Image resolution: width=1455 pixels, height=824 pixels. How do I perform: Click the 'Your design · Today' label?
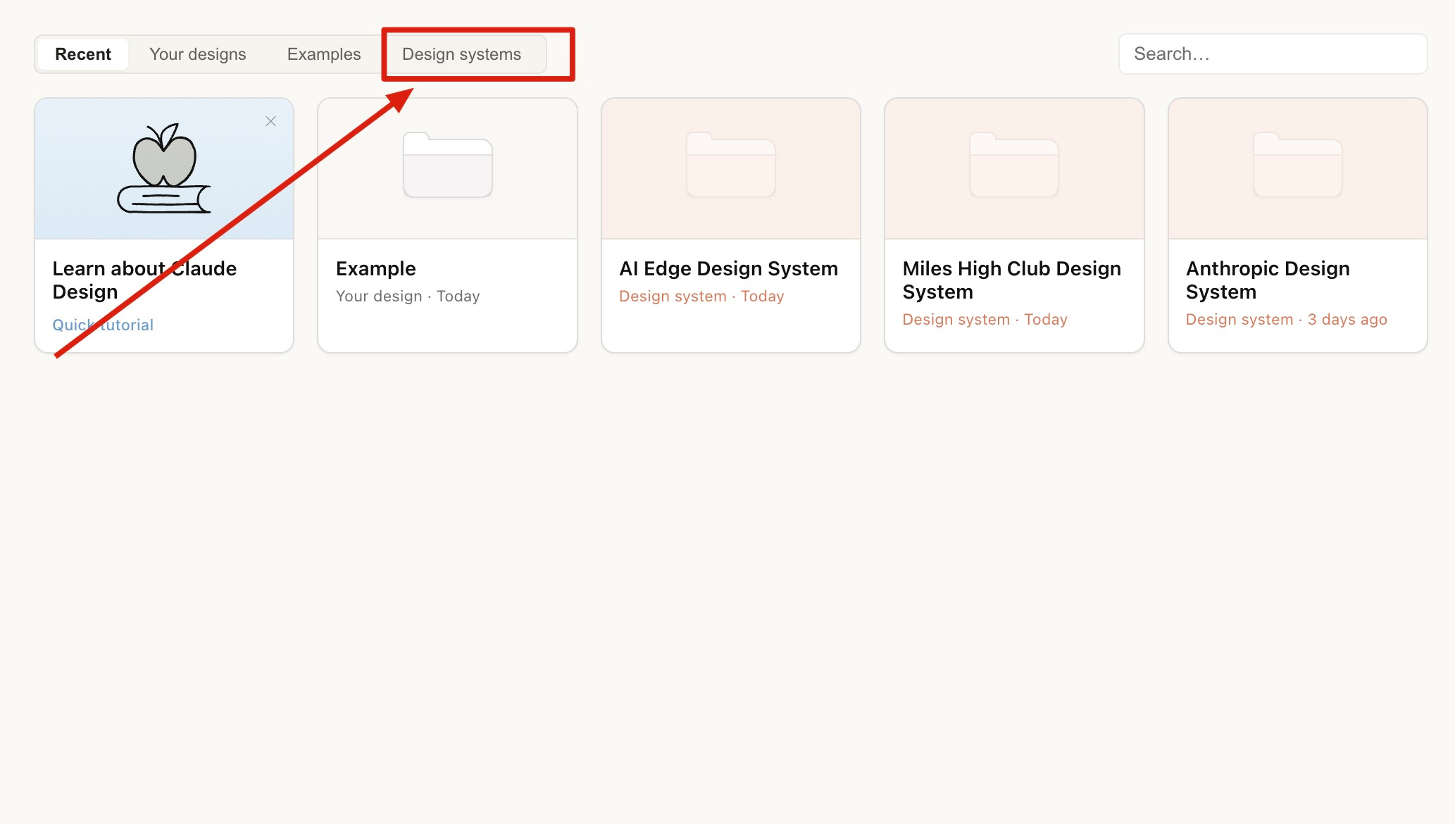[x=408, y=296]
